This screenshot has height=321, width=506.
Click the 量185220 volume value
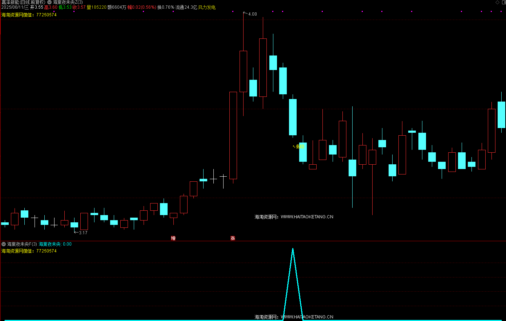[x=96, y=7]
